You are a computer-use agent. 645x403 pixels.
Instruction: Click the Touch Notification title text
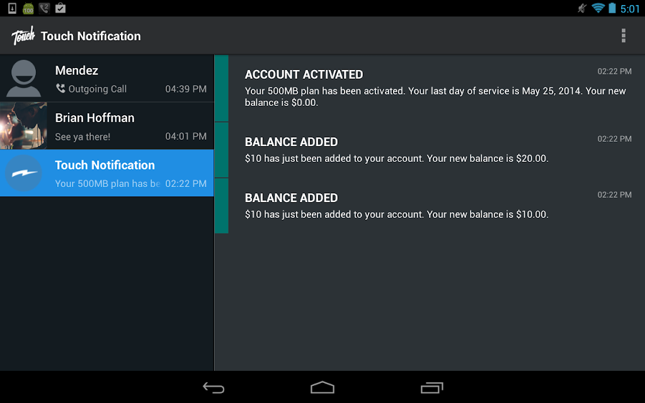click(91, 36)
